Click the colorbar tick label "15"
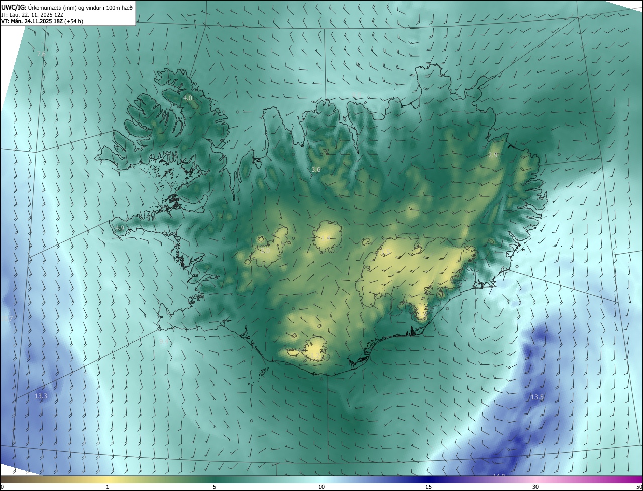 (428, 487)
